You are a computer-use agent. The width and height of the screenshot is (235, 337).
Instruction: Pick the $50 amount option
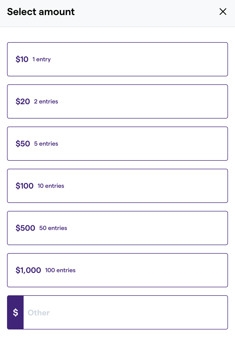(117, 144)
